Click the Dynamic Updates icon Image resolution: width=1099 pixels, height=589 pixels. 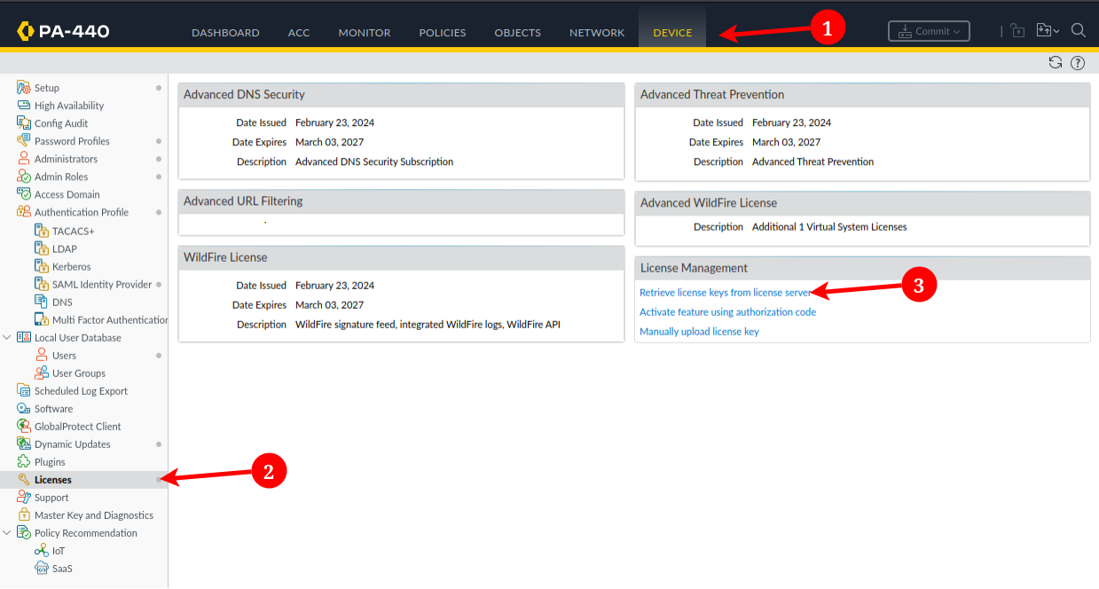[24, 444]
